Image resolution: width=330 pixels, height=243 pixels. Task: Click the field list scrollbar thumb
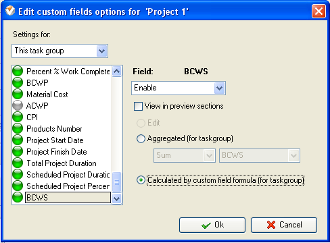point(117,182)
